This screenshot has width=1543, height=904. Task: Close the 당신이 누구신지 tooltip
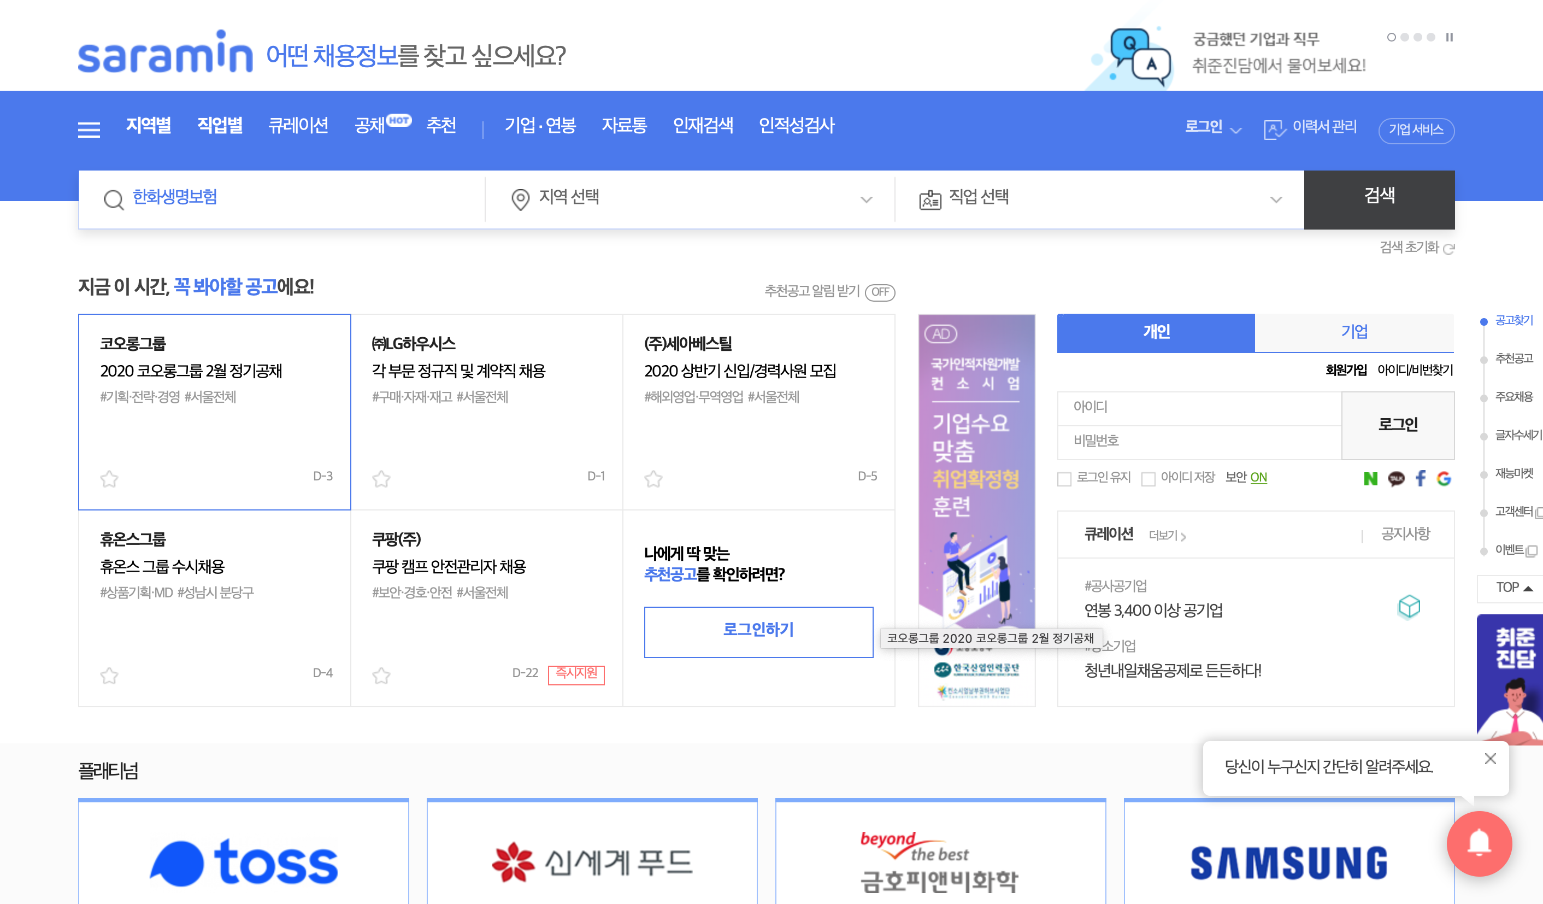tap(1491, 759)
